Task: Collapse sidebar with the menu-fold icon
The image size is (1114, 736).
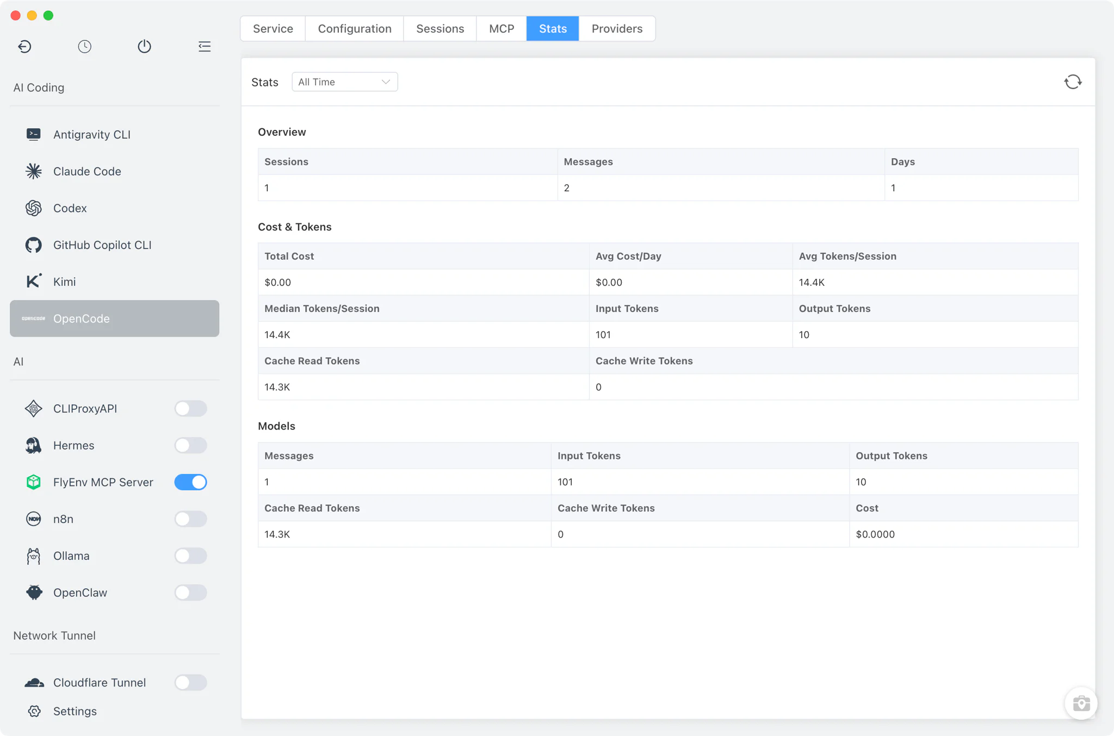Action: [205, 46]
